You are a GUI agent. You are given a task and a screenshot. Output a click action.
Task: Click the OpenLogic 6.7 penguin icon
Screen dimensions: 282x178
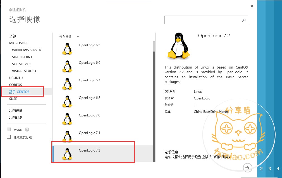[x=67, y=84]
